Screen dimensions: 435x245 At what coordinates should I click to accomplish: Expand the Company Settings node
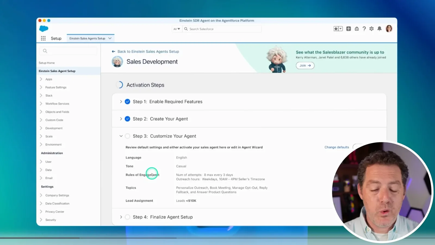[x=41, y=195]
